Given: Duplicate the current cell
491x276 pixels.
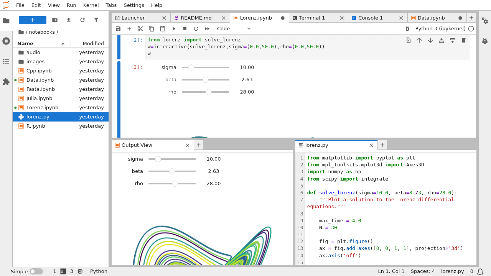Looking at the screenshot, I should [x=408, y=40].
